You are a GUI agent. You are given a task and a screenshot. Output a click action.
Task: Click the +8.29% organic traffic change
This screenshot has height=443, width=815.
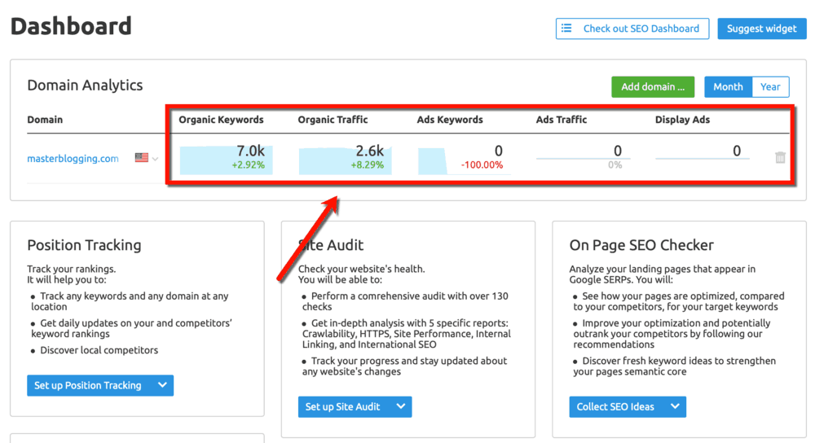(367, 165)
